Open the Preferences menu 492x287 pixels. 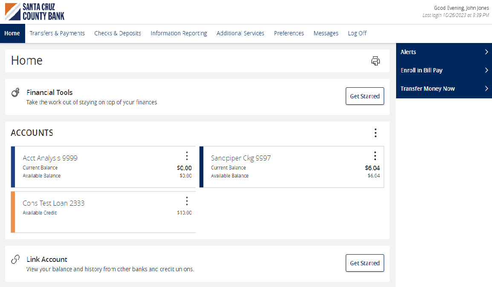(289, 33)
